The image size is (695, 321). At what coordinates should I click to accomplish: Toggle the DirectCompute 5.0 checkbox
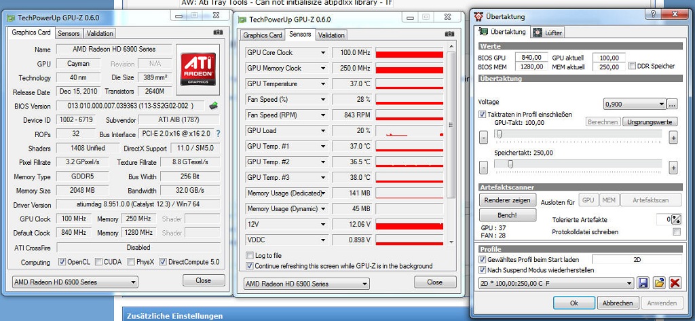click(x=163, y=262)
